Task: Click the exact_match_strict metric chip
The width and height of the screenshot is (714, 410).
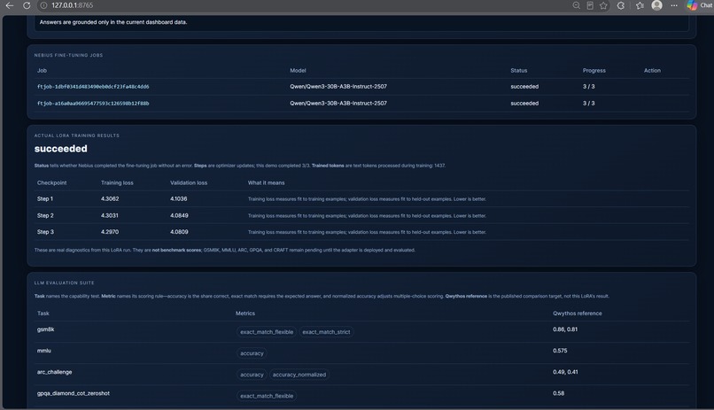Action: pos(326,332)
